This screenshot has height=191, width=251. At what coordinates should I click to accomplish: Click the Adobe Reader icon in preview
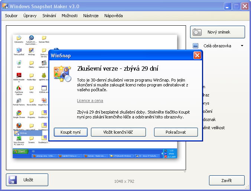[19, 77]
